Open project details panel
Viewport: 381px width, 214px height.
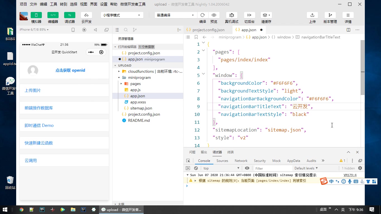click(348, 15)
